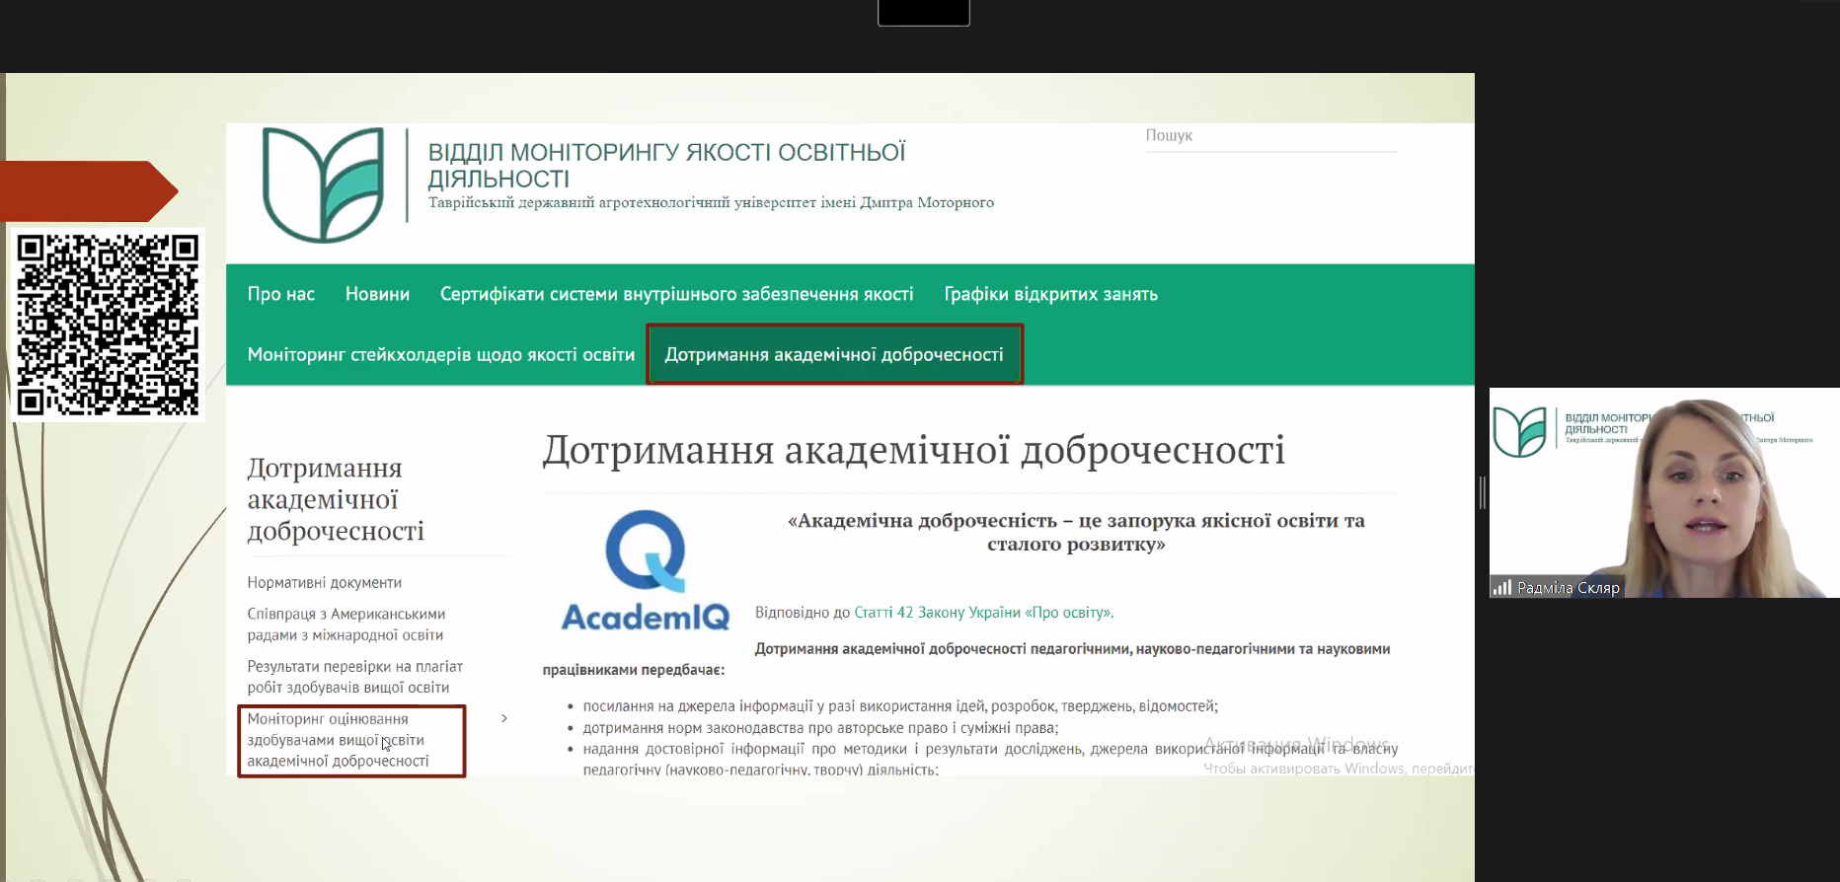Screen dimensions: 1840x882
Task: Open Співпраця з Американськими радами sidebar link
Action: [x=346, y=625]
